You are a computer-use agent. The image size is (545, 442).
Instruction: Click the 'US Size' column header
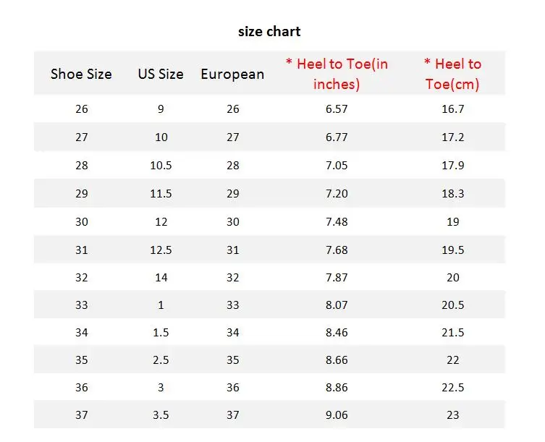click(161, 74)
